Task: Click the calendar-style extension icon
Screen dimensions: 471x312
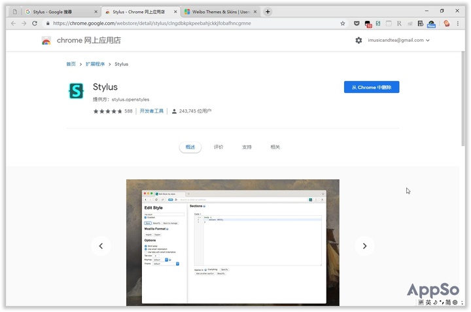Action: (x=421, y=24)
